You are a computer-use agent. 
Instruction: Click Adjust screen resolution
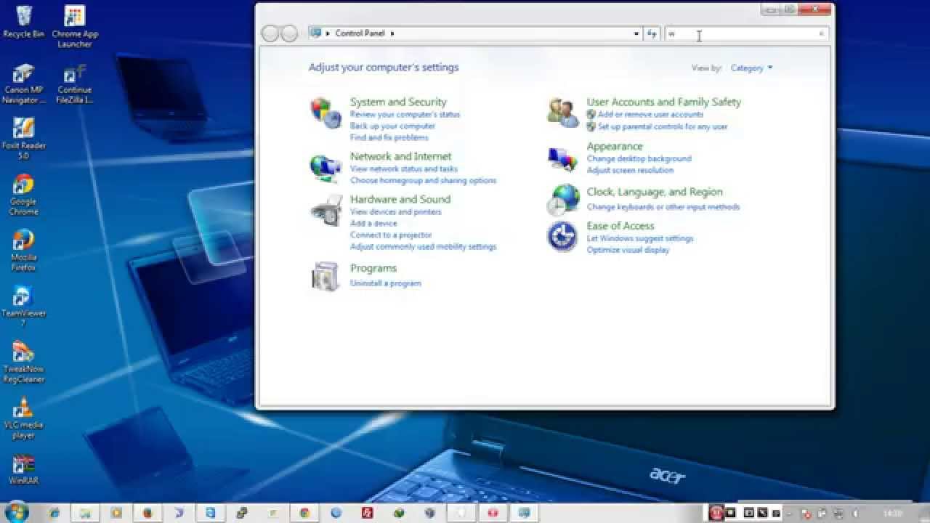[x=630, y=170]
